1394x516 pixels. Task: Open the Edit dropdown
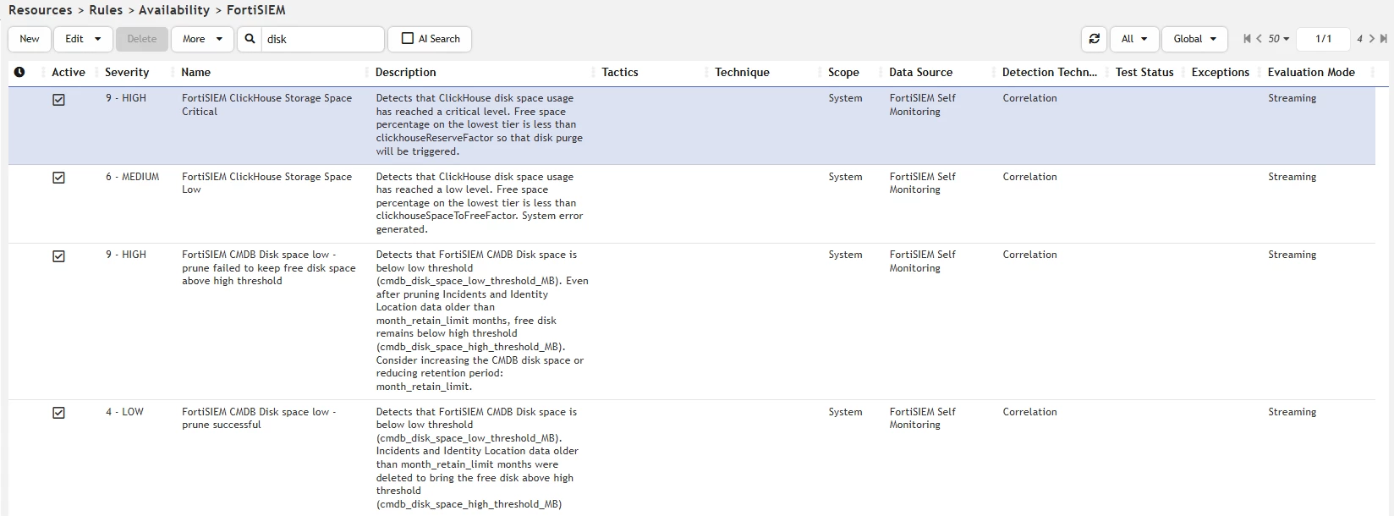point(83,39)
